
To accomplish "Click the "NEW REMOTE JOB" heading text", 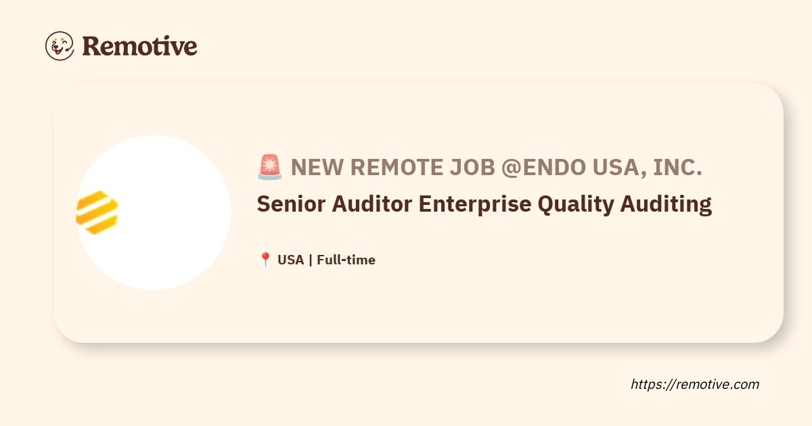I will pos(393,168).
